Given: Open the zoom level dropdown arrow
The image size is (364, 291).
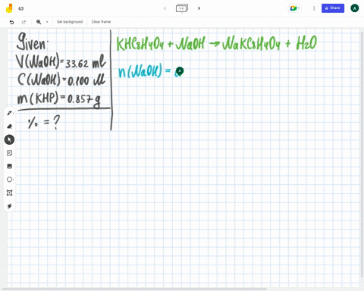Looking at the screenshot, I should [47, 22].
